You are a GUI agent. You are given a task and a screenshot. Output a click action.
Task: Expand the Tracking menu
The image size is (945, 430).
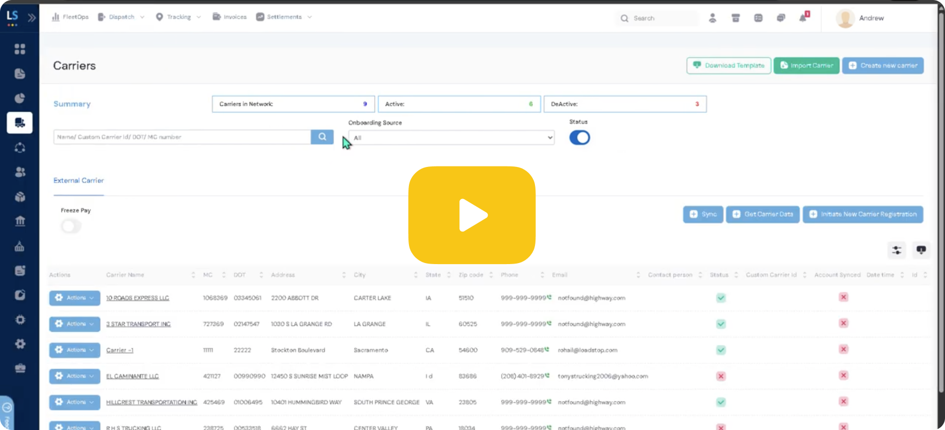178,17
